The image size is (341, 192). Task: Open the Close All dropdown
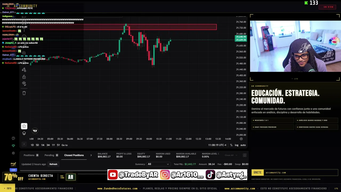tap(231, 155)
